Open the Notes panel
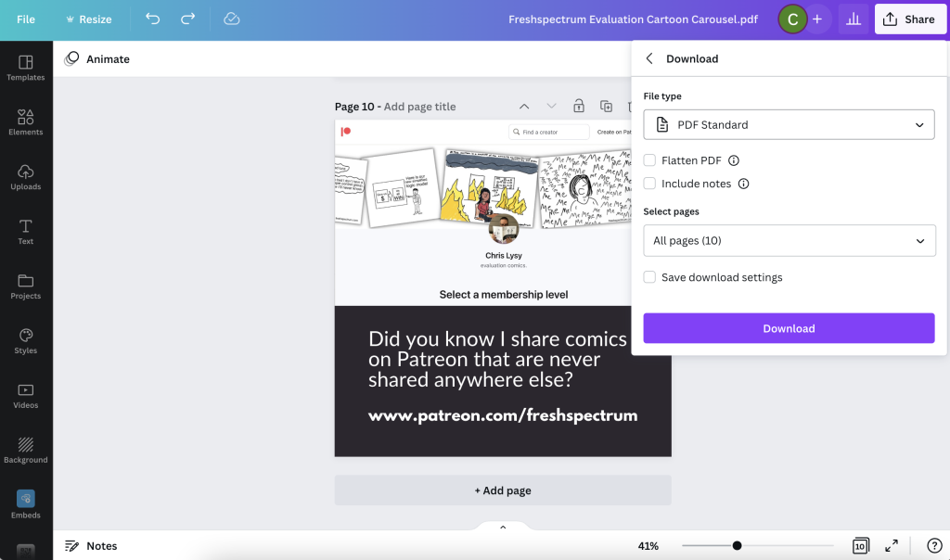 91,546
